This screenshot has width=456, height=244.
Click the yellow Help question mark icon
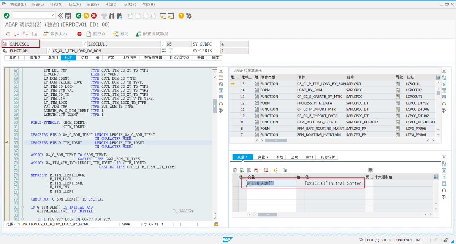point(181,16)
